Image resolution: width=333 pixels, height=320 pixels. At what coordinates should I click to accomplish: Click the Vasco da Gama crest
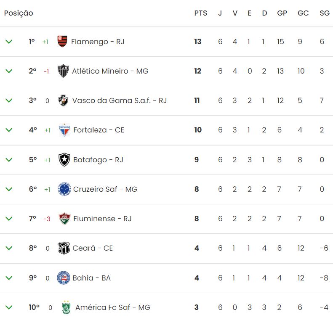[x=64, y=100]
